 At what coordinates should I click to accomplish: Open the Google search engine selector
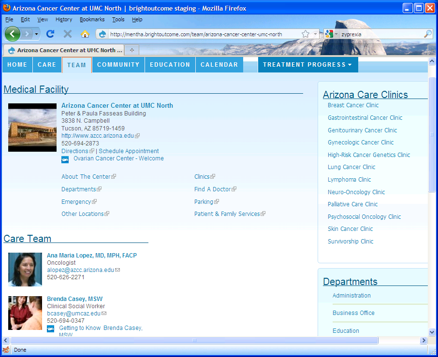click(331, 34)
